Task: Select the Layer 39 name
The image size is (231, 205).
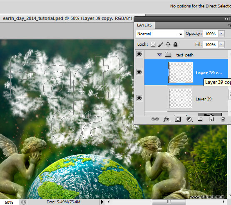Action: (204, 99)
